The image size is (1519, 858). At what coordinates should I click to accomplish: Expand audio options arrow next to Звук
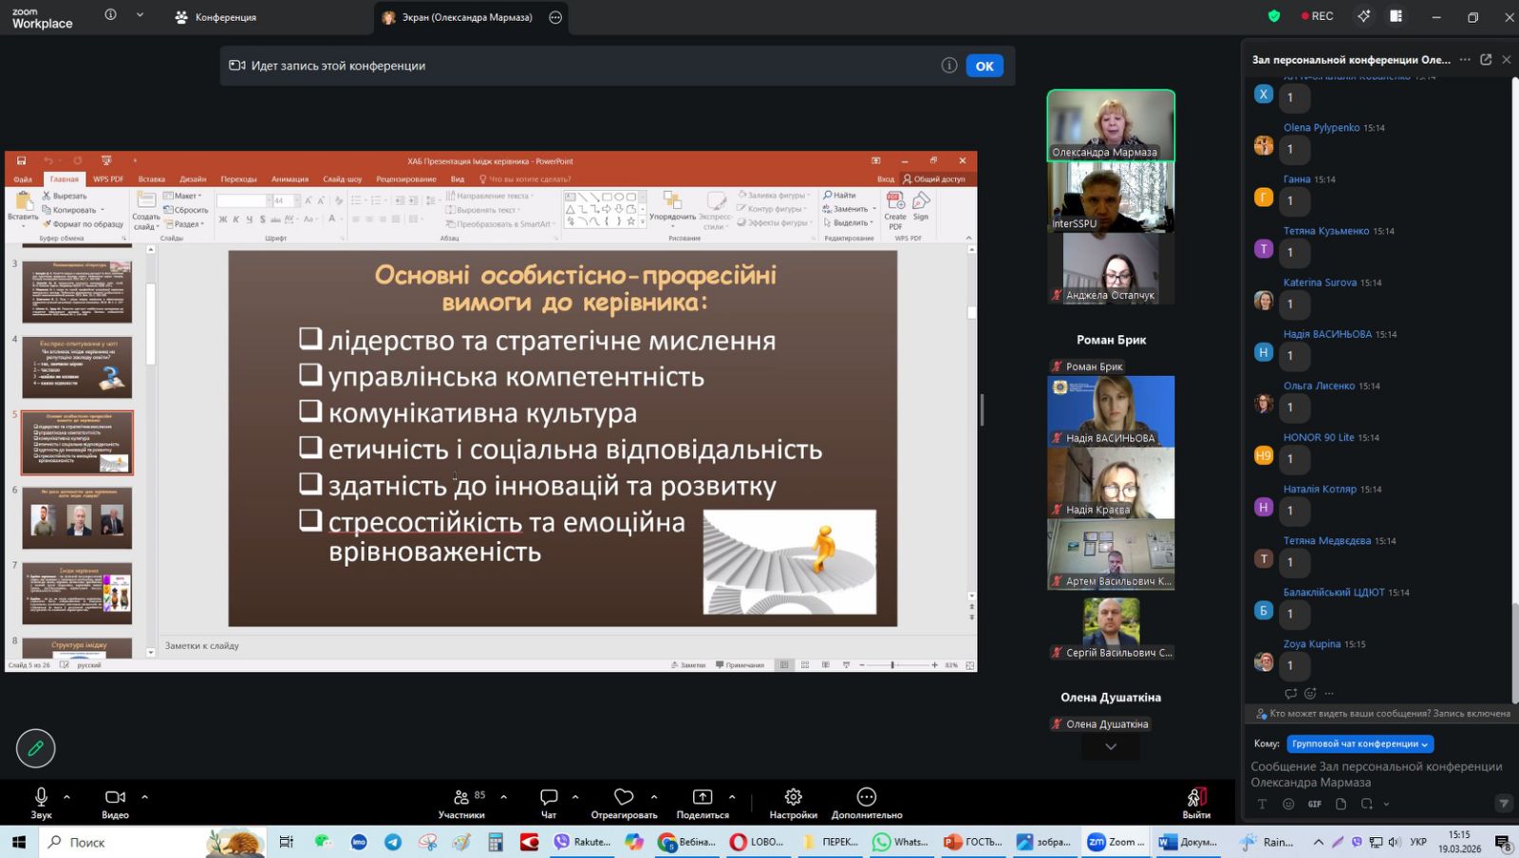pyautogui.click(x=66, y=796)
